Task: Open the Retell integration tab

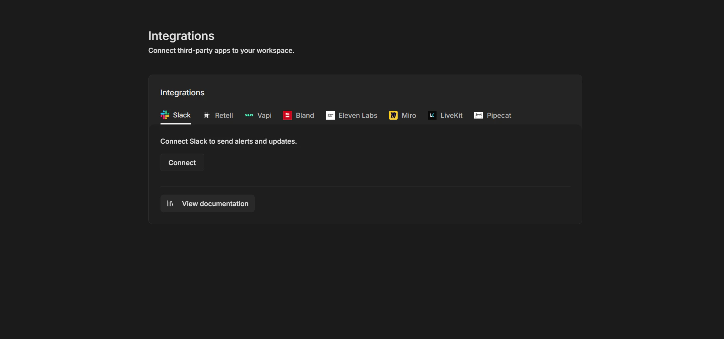Action: 218,116
